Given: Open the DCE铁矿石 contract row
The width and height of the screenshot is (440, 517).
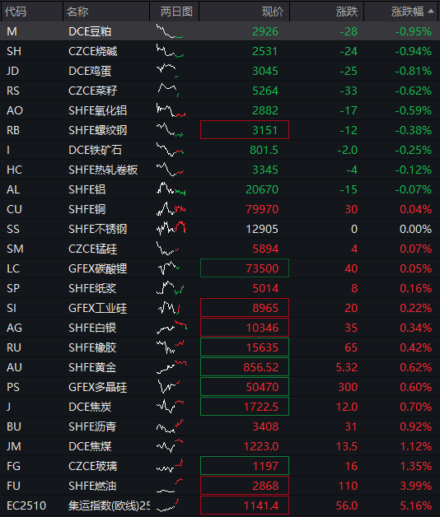Looking at the screenshot, I should 220,150.
